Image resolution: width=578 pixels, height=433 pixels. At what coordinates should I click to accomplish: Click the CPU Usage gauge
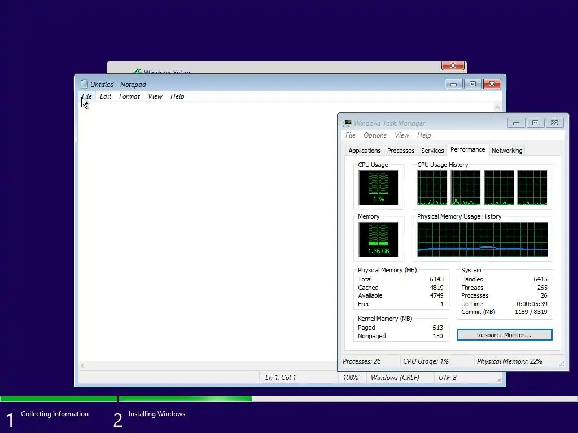tap(378, 187)
